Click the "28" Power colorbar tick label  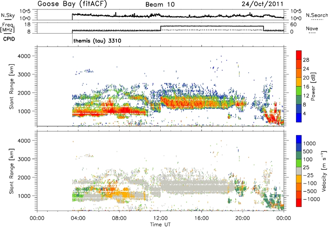(306, 60)
